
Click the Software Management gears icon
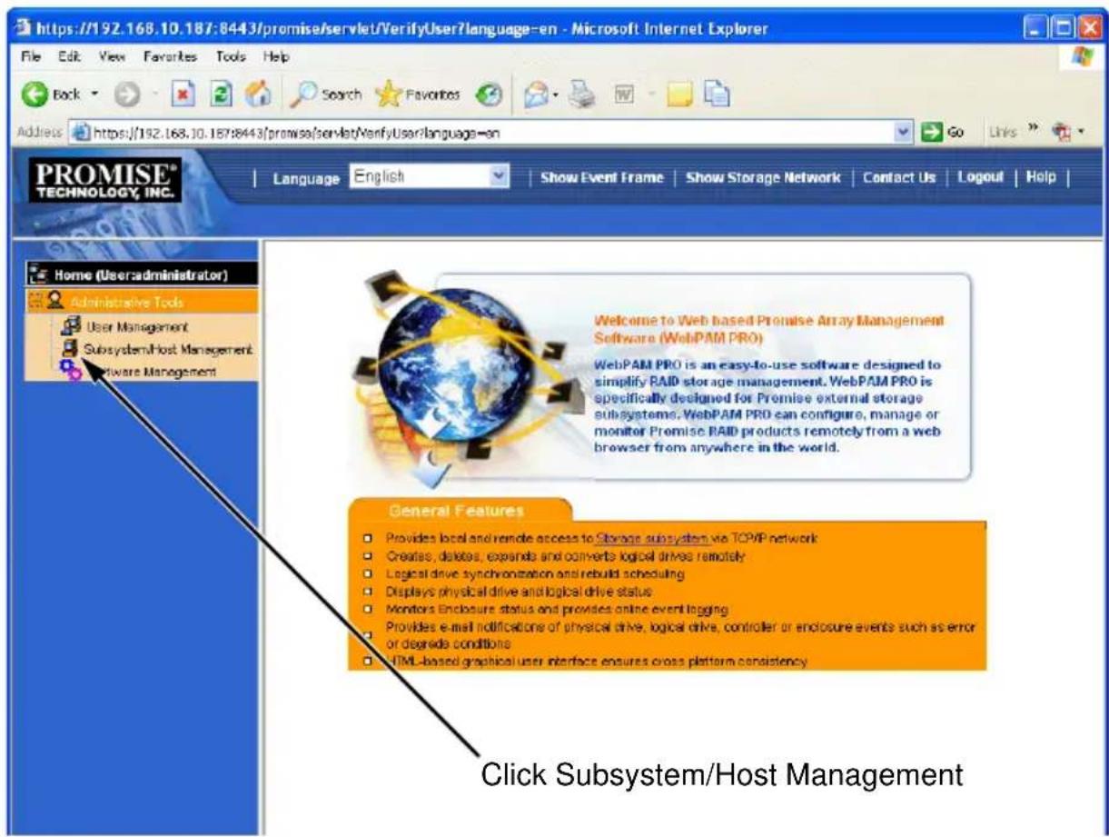72,372
